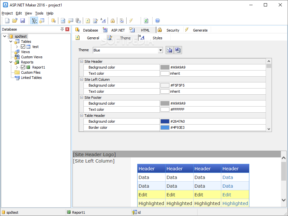
Task: Click the Report1 icon in status bar
Action: (69, 212)
